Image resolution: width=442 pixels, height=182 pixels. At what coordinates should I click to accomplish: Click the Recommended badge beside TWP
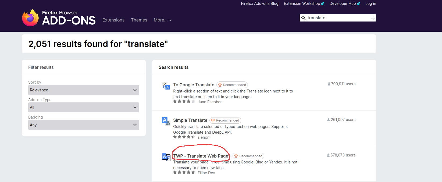248,156
